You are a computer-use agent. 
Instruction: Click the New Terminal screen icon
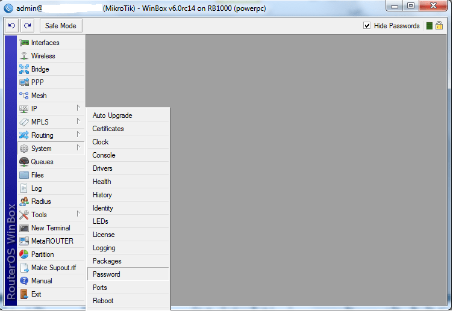(24, 228)
